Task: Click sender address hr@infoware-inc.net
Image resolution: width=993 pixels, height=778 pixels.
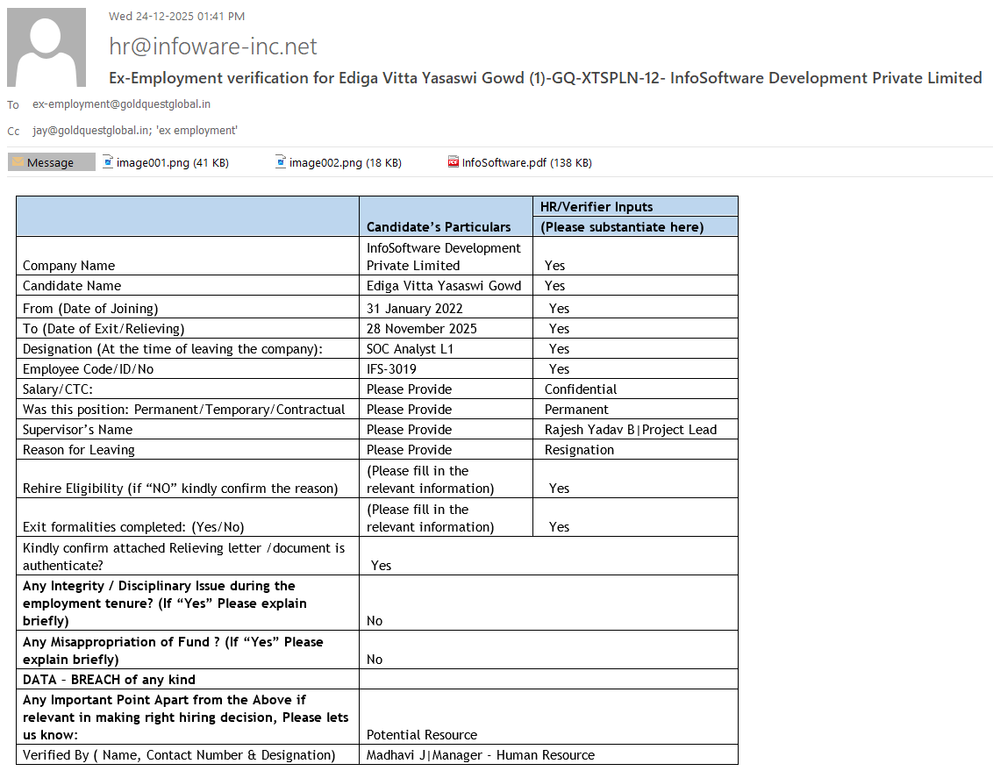Action: coord(213,46)
